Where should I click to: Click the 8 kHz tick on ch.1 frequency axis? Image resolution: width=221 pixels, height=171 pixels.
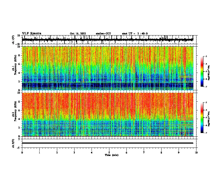tap(19, 55)
